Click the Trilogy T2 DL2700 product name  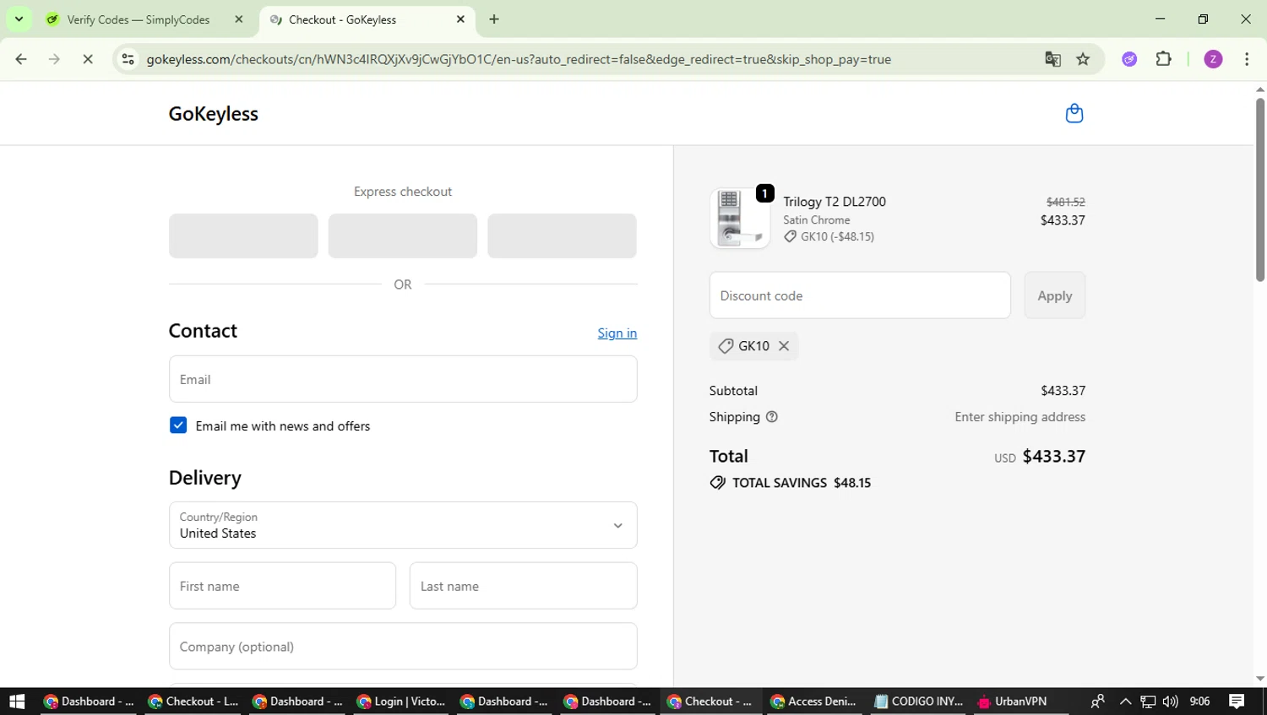(x=835, y=202)
